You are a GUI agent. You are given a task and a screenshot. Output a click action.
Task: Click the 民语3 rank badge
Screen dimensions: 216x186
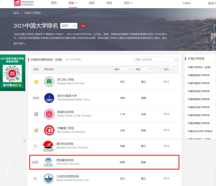tap(35, 162)
